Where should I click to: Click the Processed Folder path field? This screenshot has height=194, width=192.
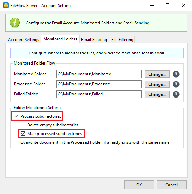pos(99,84)
